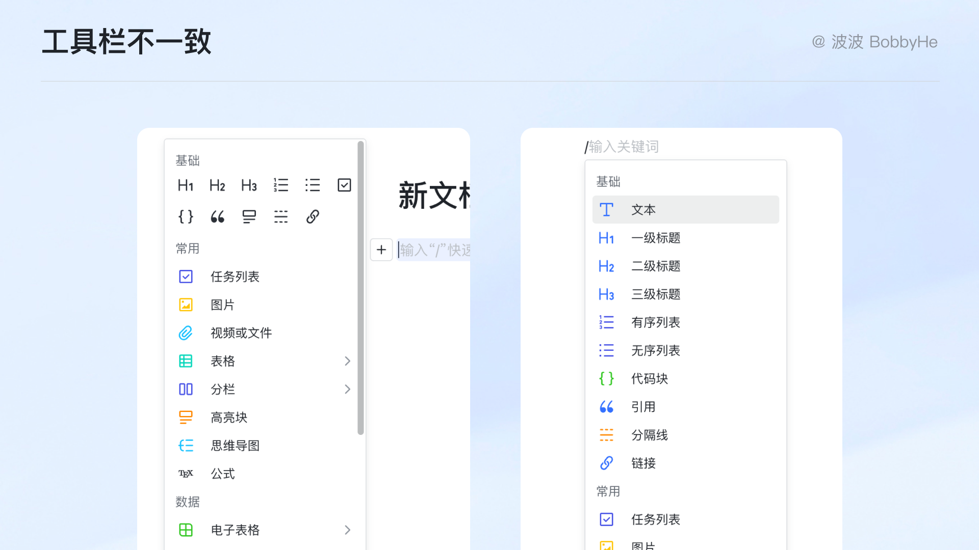Click the plus button beside the input line
The width and height of the screenshot is (979, 550).
(x=381, y=250)
